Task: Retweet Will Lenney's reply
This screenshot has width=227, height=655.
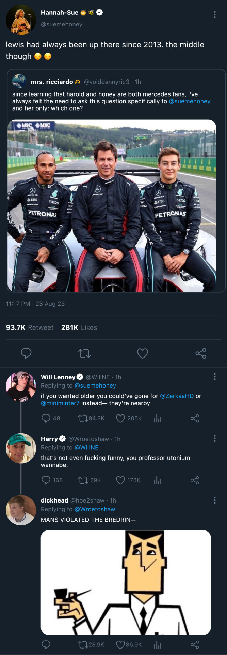Action: (x=83, y=418)
